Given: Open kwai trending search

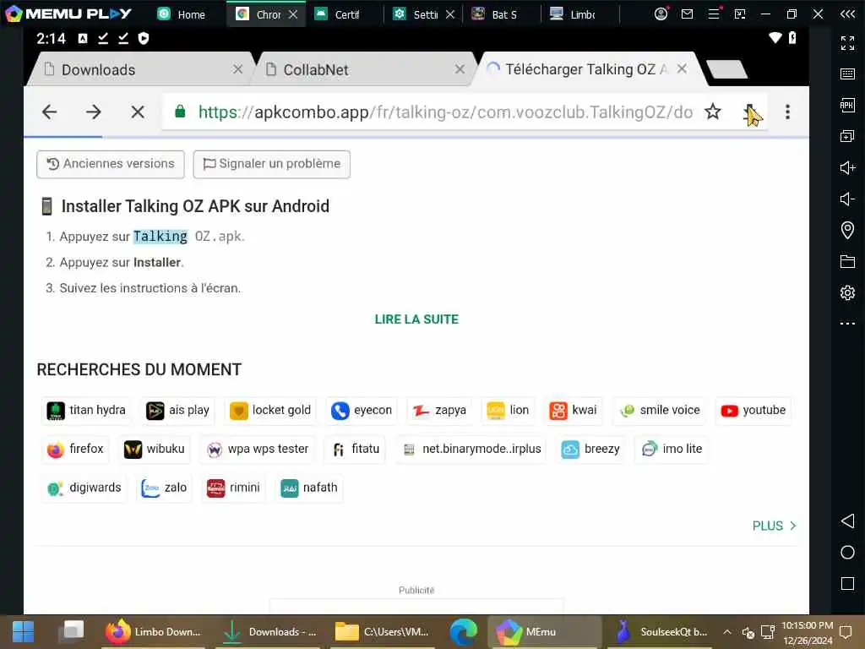Looking at the screenshot, I should [x=574, y=410].
